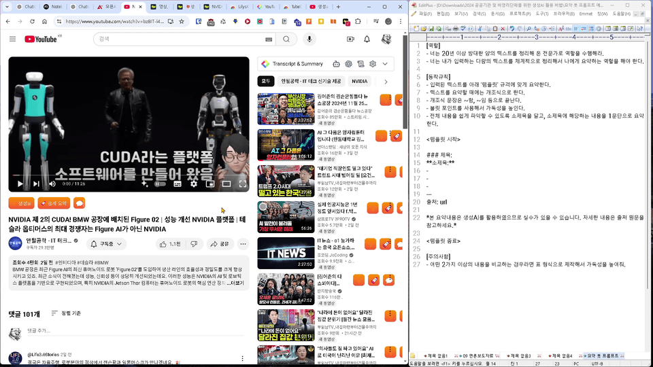Open the YouTube create video button
Image resolution: width=653 pixels, height=367 pixels.
(x=350, y=39)
